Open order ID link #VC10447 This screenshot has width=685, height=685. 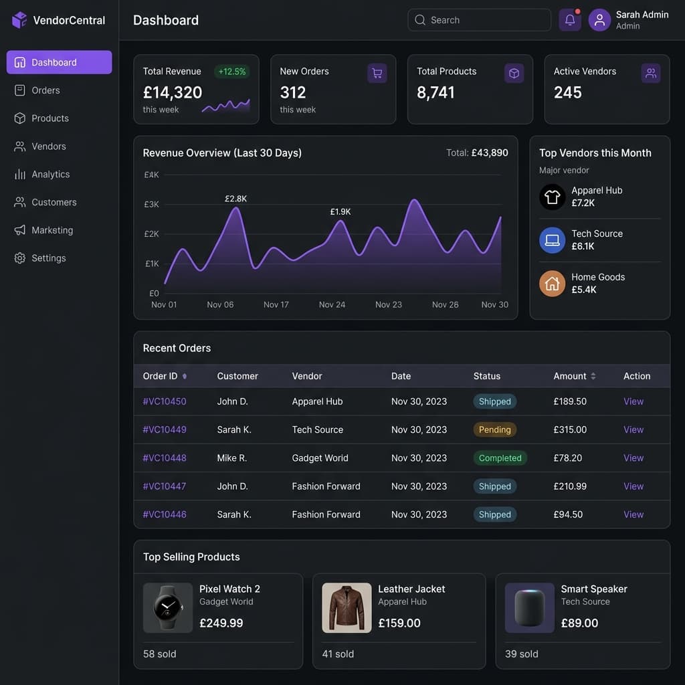click(165, 486)
